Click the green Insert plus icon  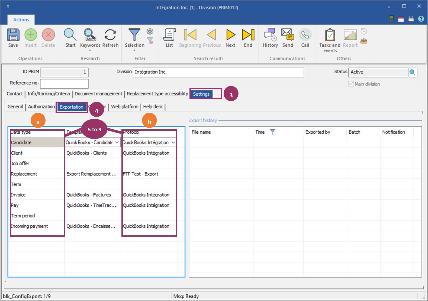[x=31, y=35]
